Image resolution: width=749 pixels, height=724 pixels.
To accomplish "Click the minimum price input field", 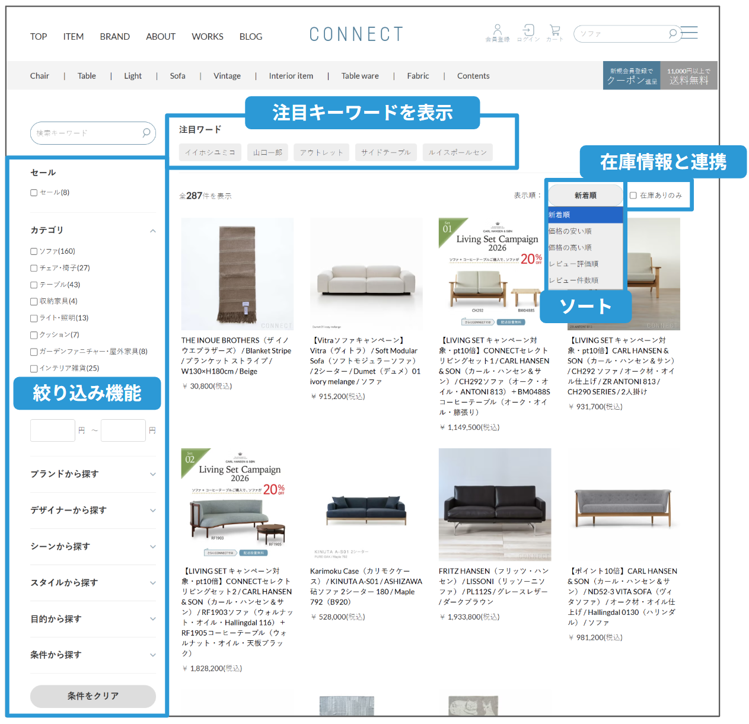I will (x=53, y=430).
